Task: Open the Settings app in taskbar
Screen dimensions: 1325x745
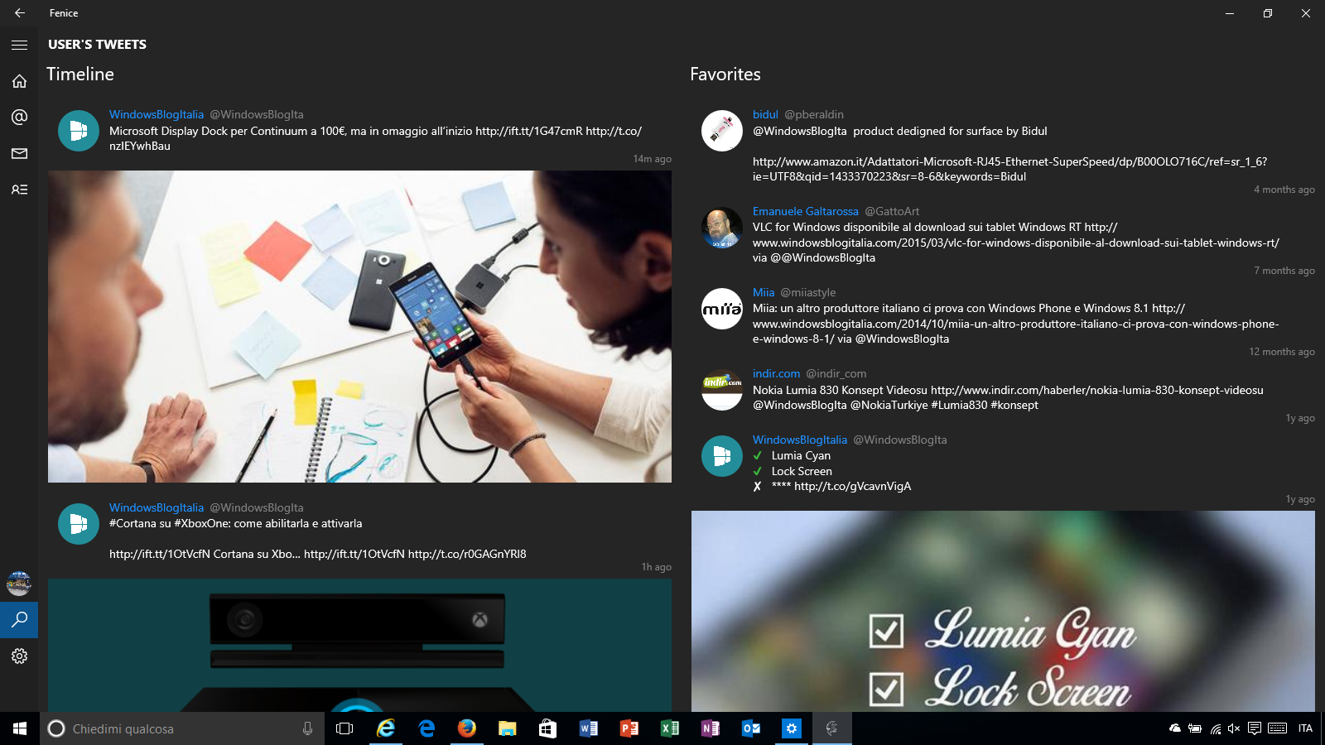Action: pos(791,728)
